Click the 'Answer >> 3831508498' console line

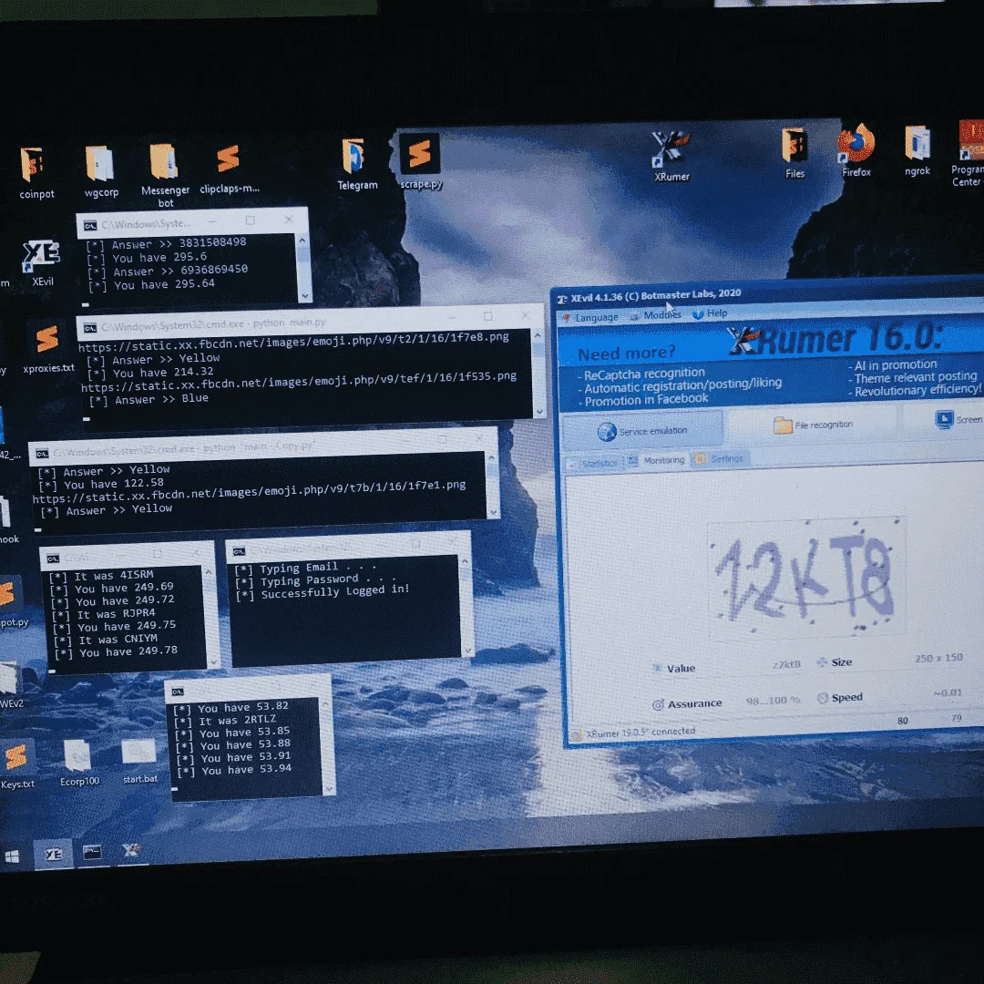tap(167, 243)
